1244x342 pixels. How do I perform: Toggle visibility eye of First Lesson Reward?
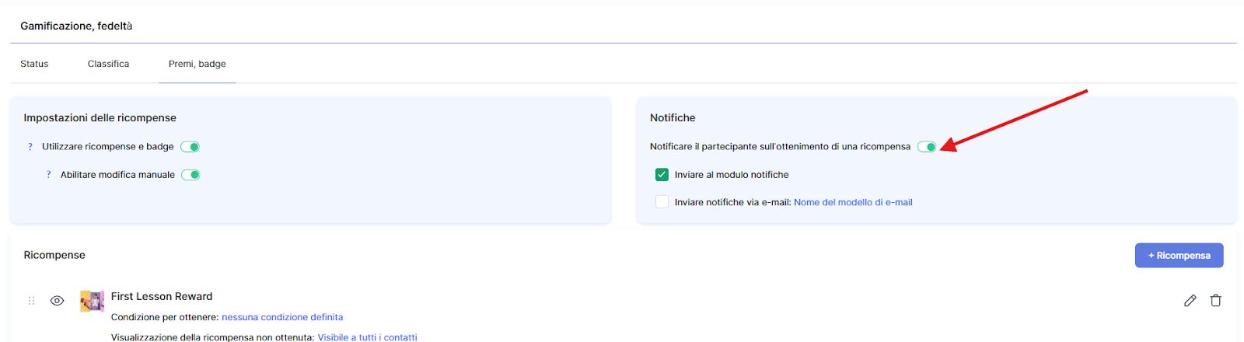click(x=57, y=301)
